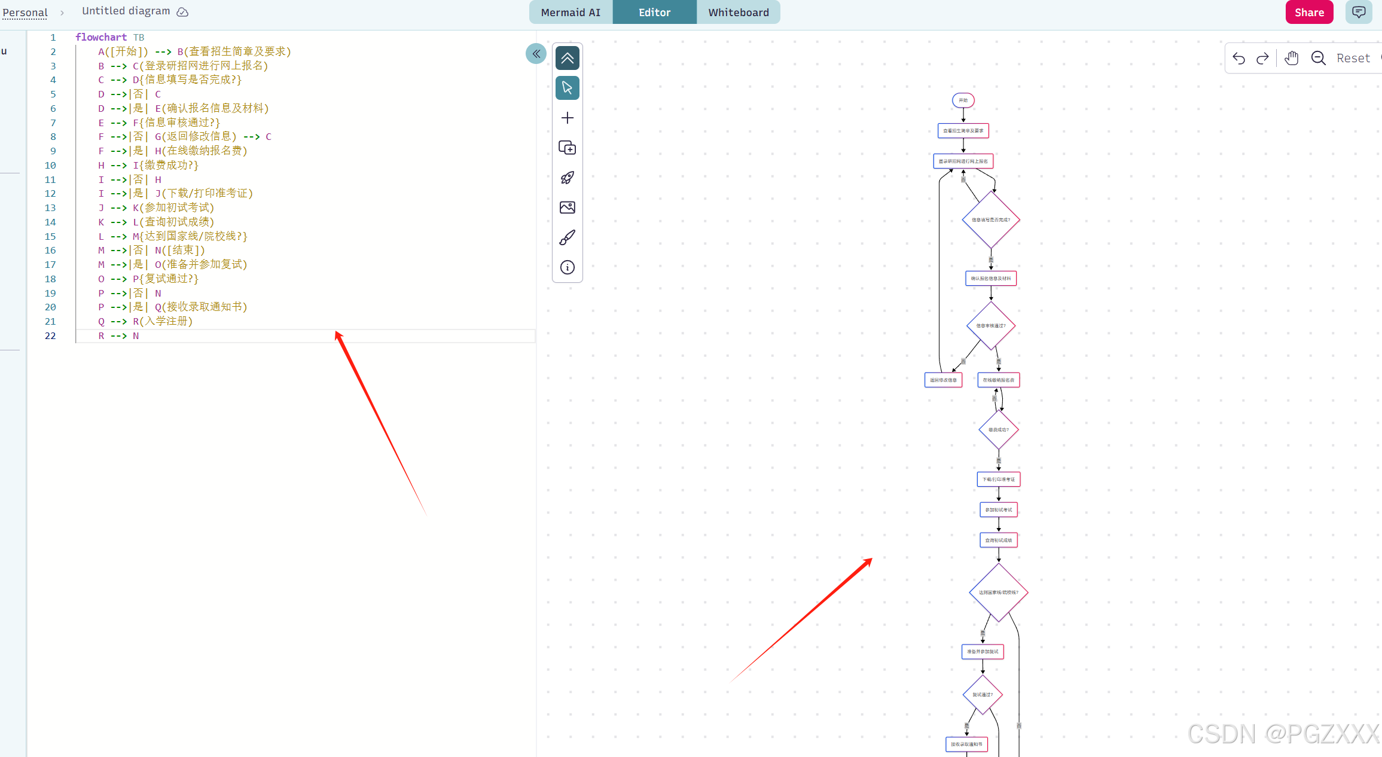1382x757 pixels.
Task: Select the pointer cursor tool
Action: click(567, 88)
